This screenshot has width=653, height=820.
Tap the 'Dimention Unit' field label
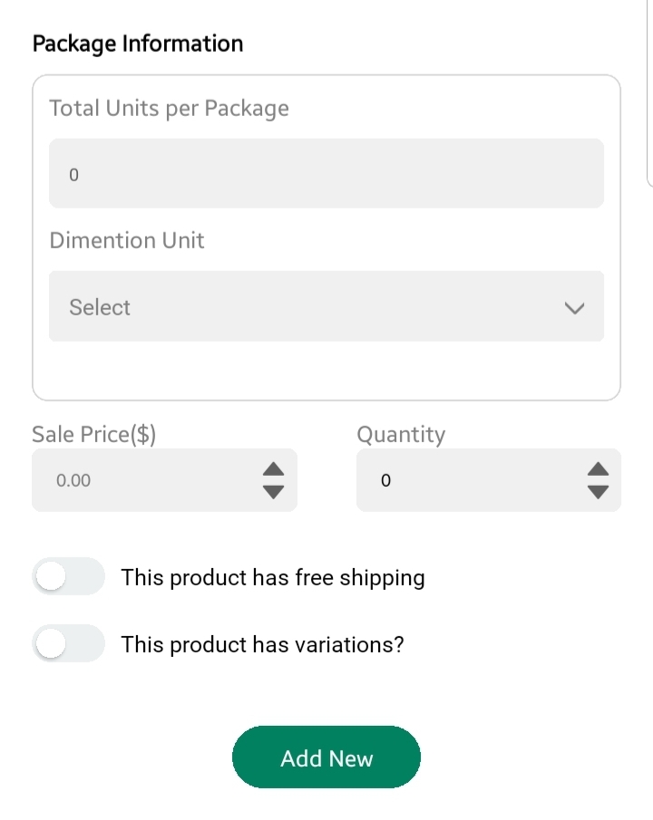[127, 241]
